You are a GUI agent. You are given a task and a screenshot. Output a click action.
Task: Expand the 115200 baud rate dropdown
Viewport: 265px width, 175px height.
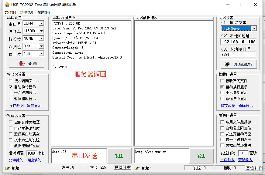tap(41, 31)
